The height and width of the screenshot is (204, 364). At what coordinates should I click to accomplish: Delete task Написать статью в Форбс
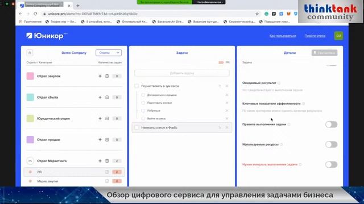click(227, 127)
